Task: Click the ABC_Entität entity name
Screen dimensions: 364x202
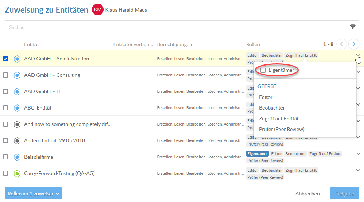Action: (38, 108)
